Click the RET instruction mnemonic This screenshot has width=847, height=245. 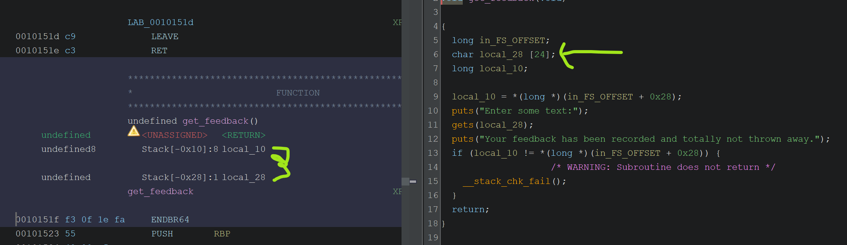click(159, 50)
